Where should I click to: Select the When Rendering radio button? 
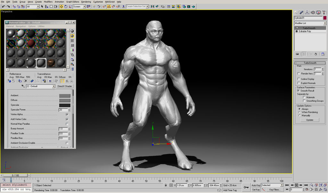pos(299,112)
